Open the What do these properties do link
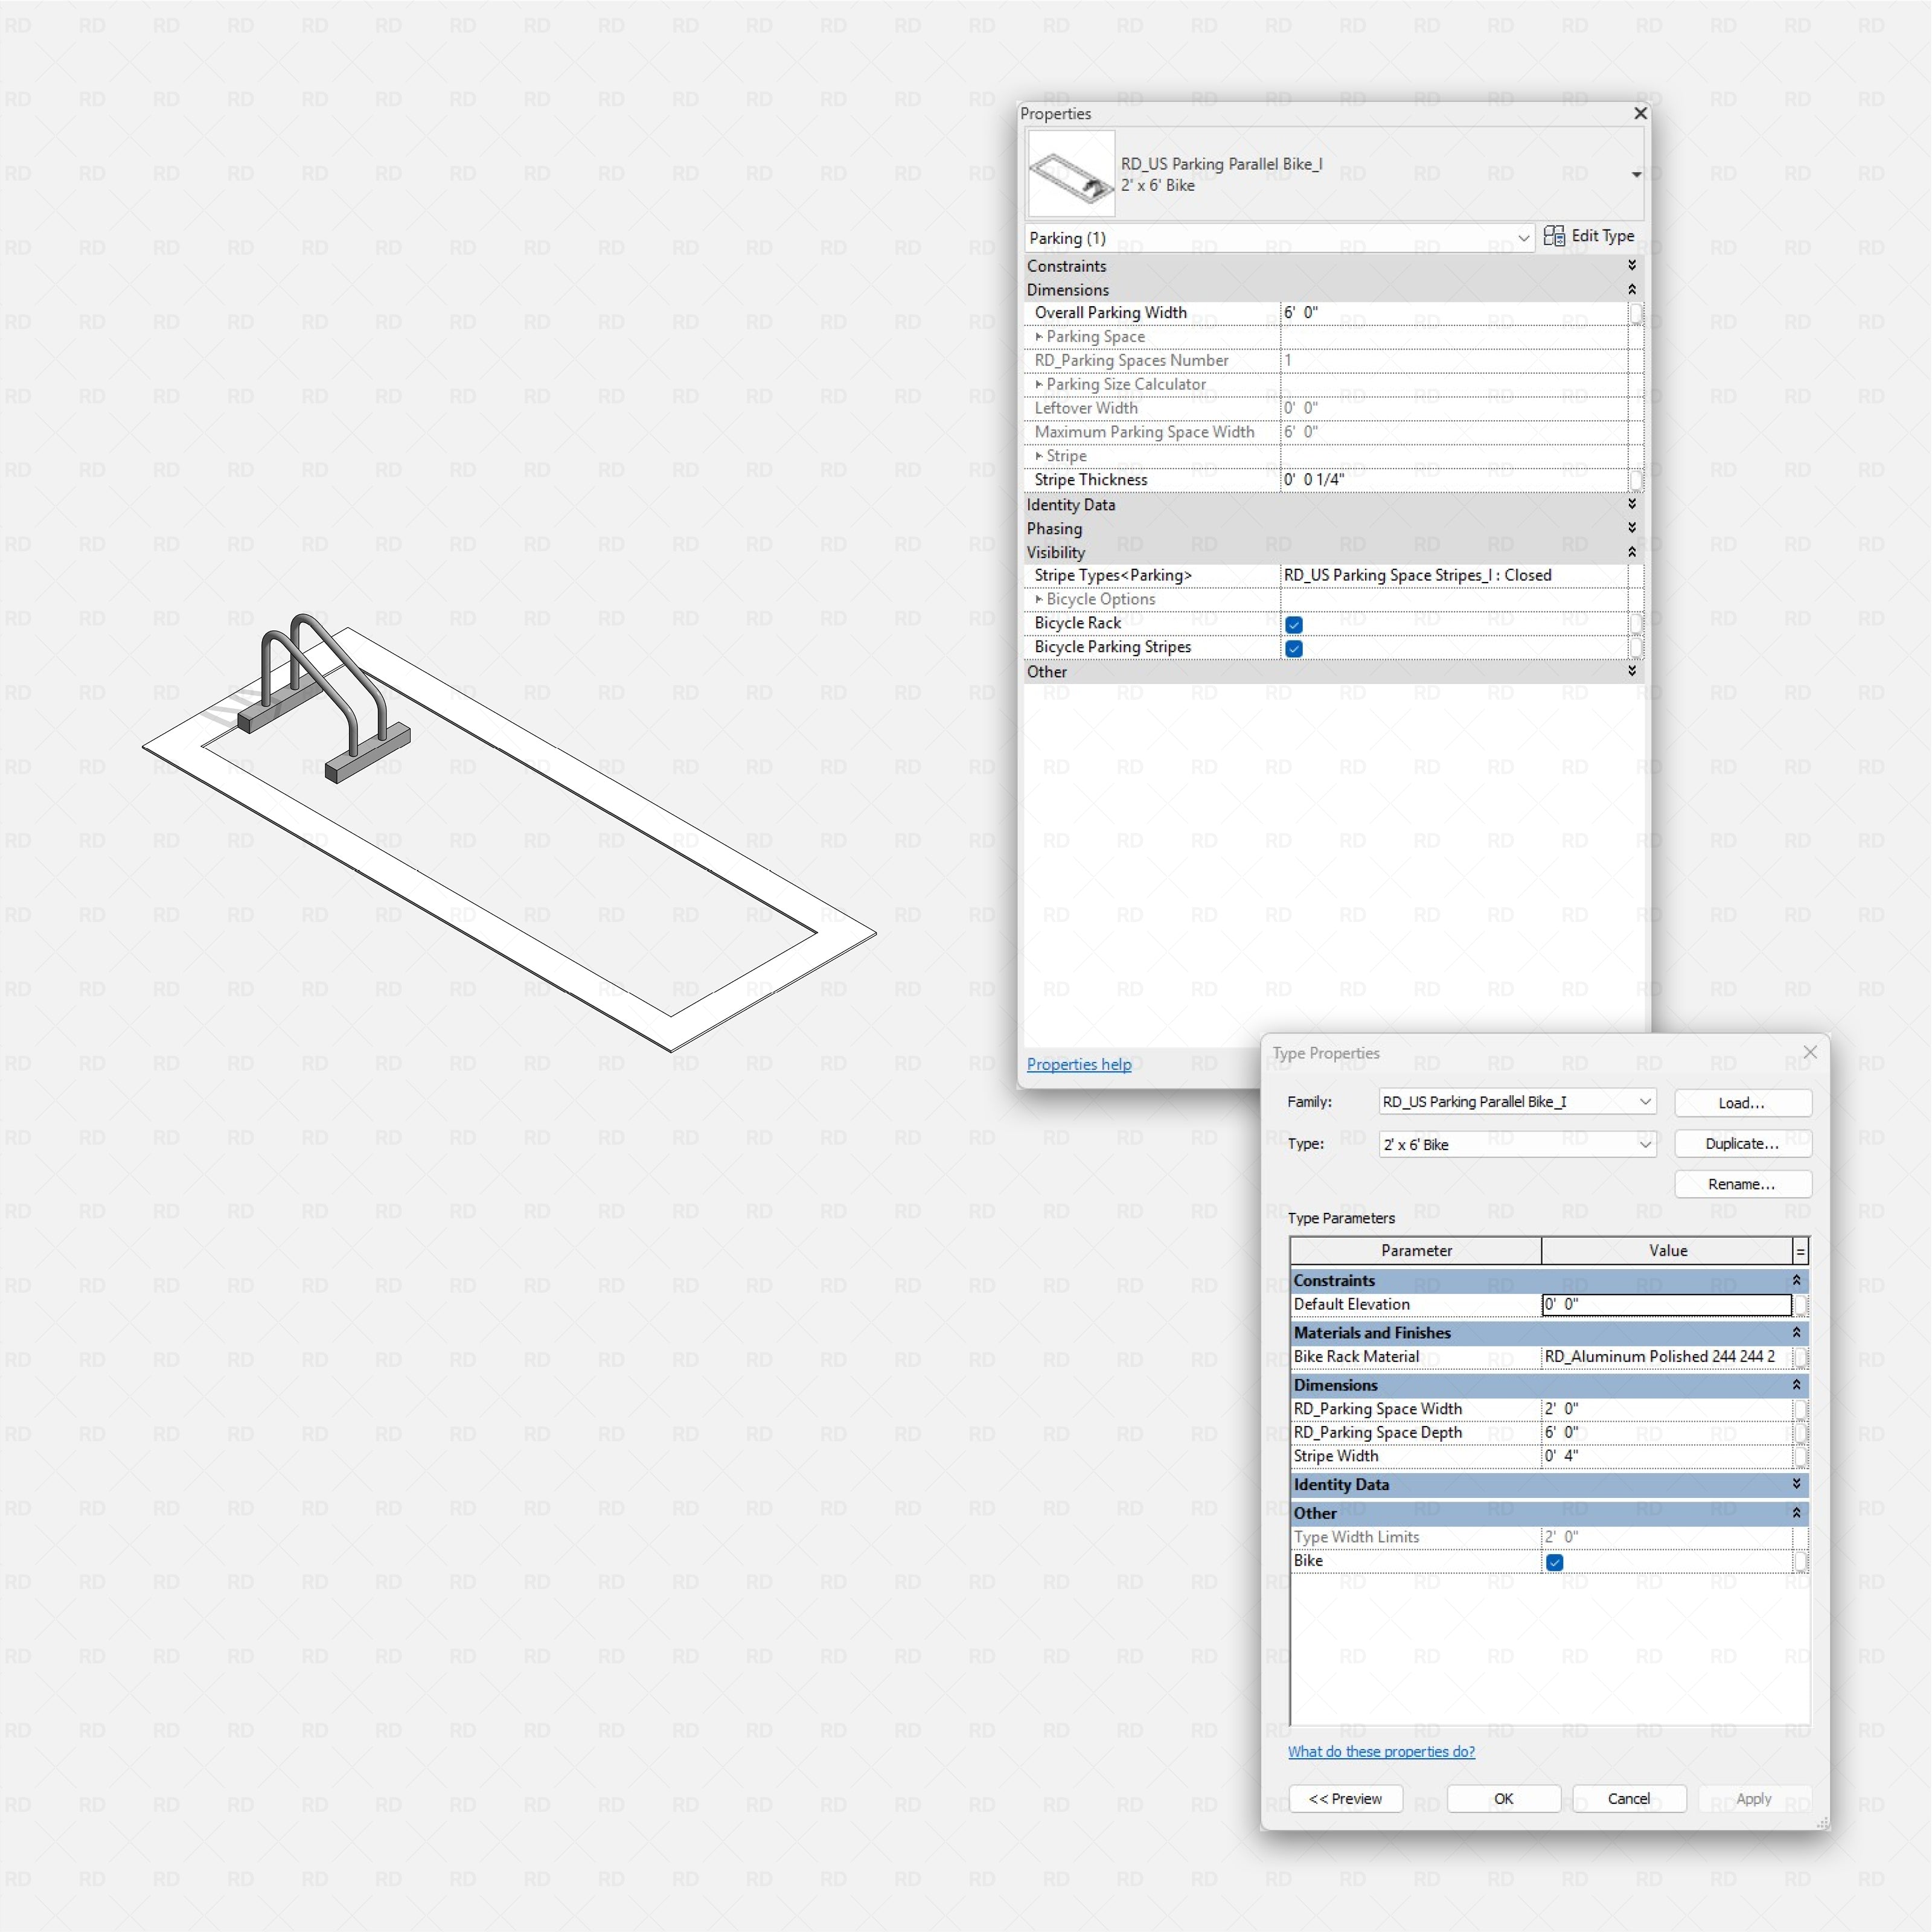 click(x=1381, y=1751)
